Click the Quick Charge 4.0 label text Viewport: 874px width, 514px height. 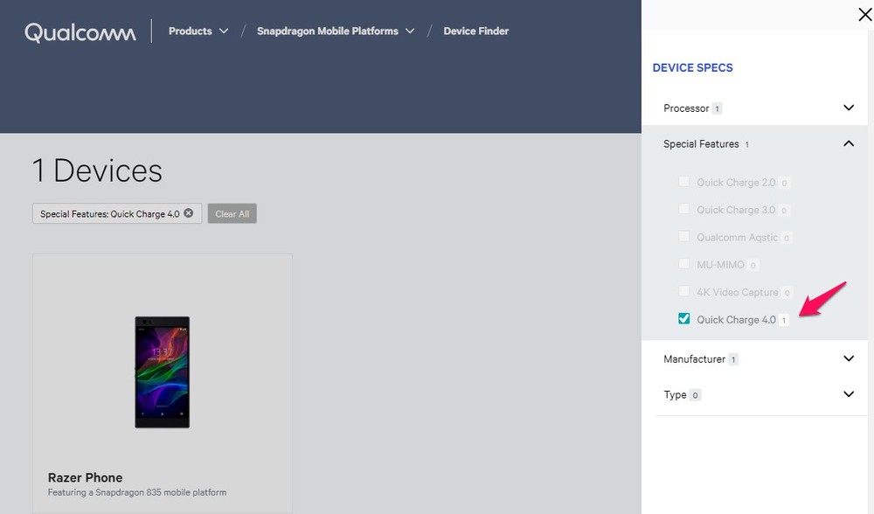tap(736, 319)
